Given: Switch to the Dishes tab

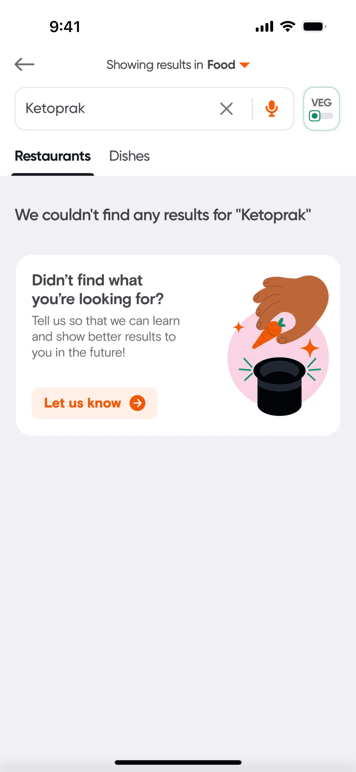Looking at the screenshot, I should point(129,156).
